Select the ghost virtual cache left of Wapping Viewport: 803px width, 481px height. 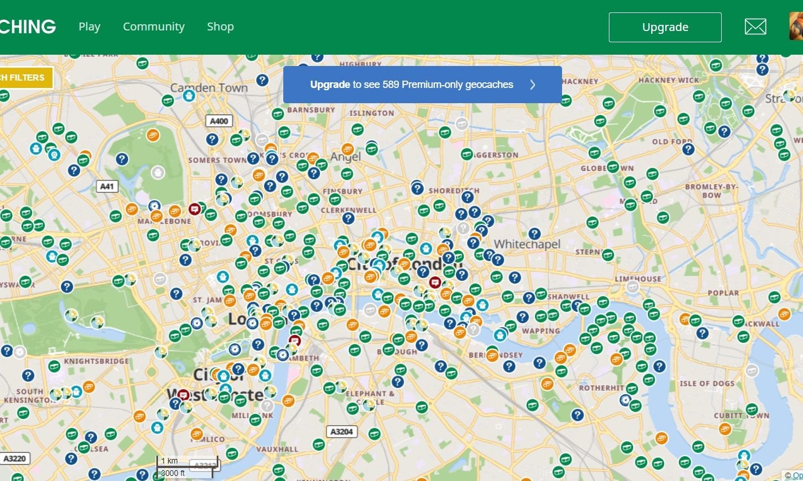(500, 336)
